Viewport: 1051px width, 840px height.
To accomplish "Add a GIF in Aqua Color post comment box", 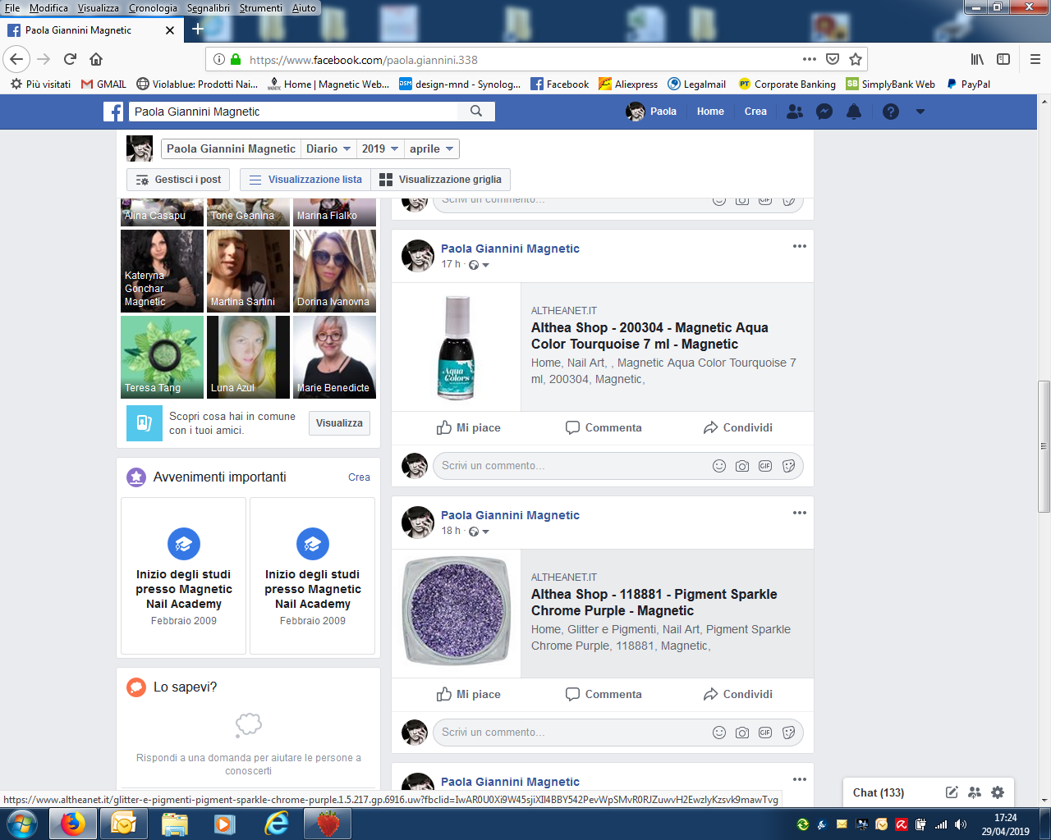I will point(765,466).
